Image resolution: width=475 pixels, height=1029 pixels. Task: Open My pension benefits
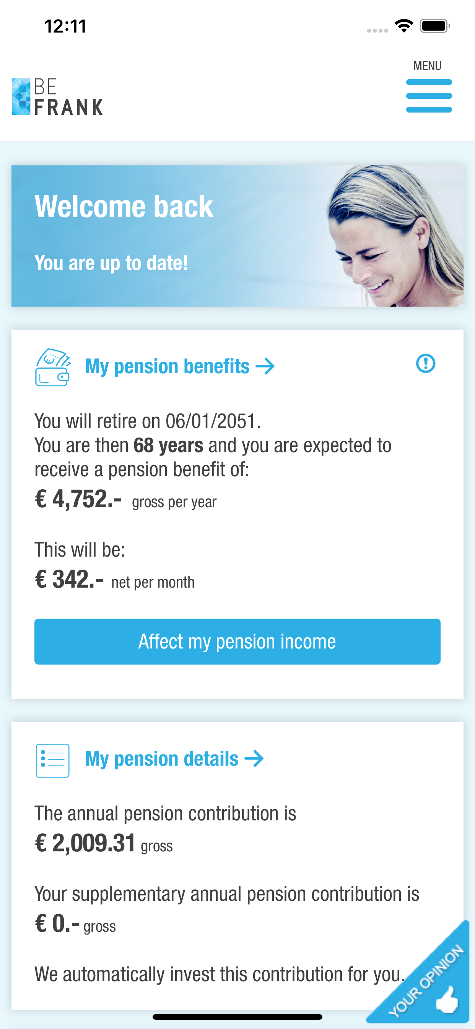click(x=168, y=366)
